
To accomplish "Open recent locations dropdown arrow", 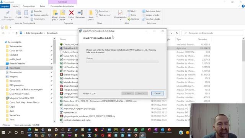I will pyautogui.click(x=13, y=33).
